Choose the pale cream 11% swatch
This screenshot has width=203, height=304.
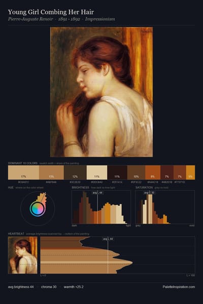(97, 172)
